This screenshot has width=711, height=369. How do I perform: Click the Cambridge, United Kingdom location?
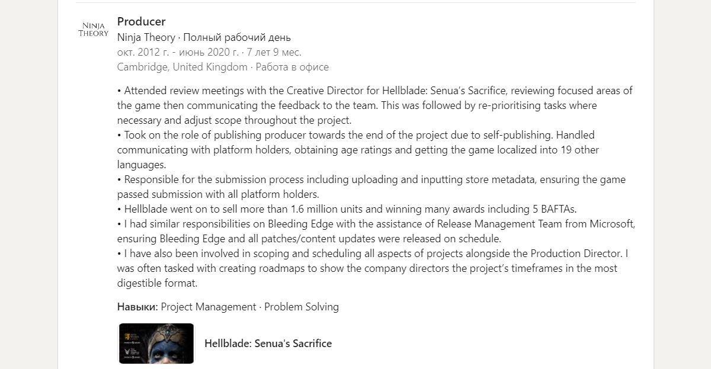(x=182, y=67)
